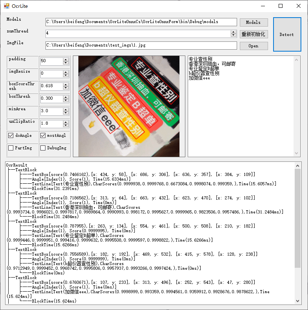The width and height of the screenshot is (308, 310).
Task: Increase numThread with up arrow
Action: 234,32
